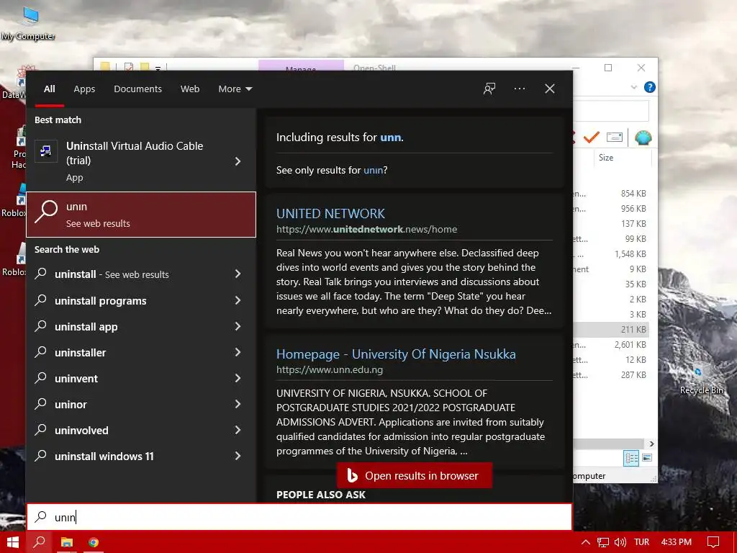This screenshot has height=553, width=737.
Task: Expand arrow for Uninstall Virtual Audio Cable
Action: tap(238, 161)
